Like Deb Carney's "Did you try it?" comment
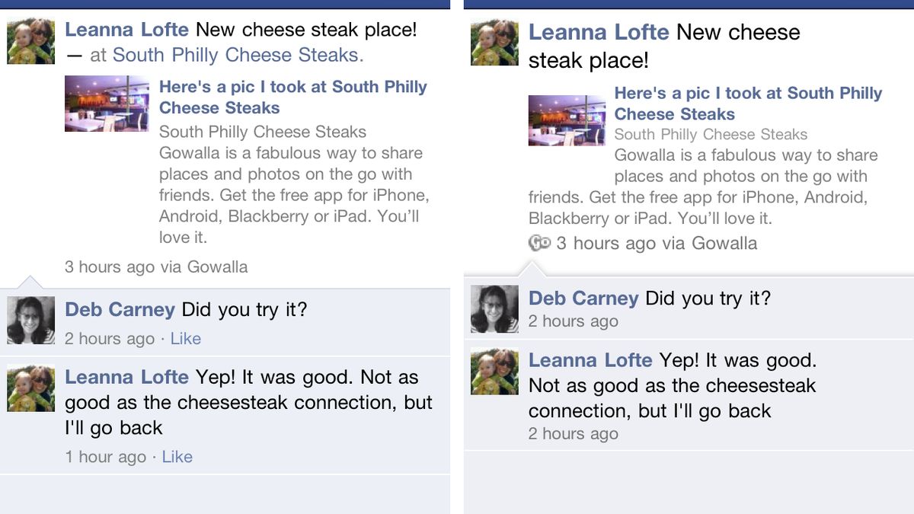This screenshot has width=914, height=514. click(185, 339)
